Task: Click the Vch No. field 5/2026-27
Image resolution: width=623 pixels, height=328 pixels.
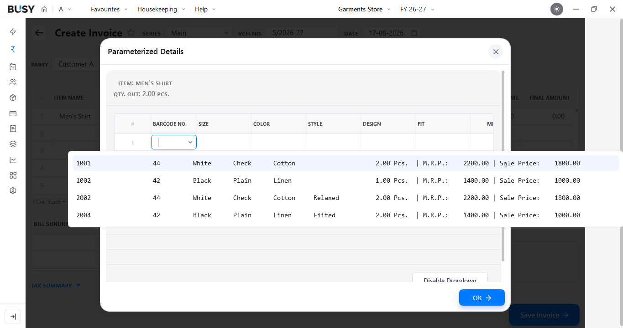Action: 302,33
